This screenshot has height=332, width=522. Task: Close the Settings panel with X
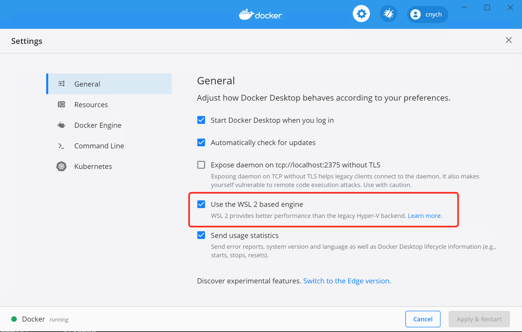[x=509, y=40]
